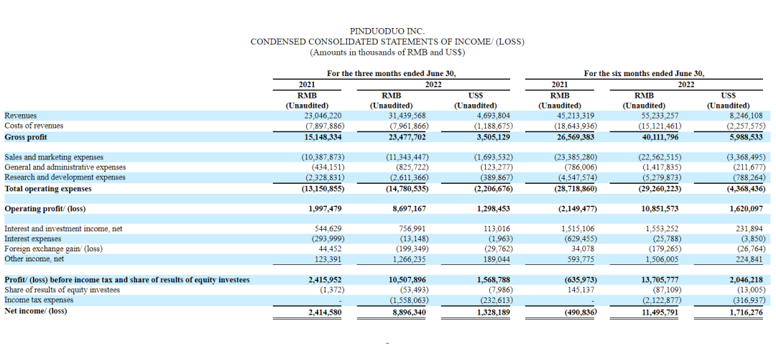Click the 'Income tax expenses' row label
Viewport: 776px width, 344px height.
(39, 300)
